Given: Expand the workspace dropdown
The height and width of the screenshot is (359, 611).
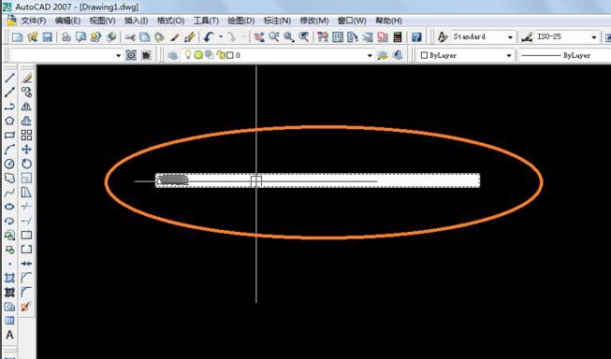Looking at the screenshot, I should click(x=119, y=55).
